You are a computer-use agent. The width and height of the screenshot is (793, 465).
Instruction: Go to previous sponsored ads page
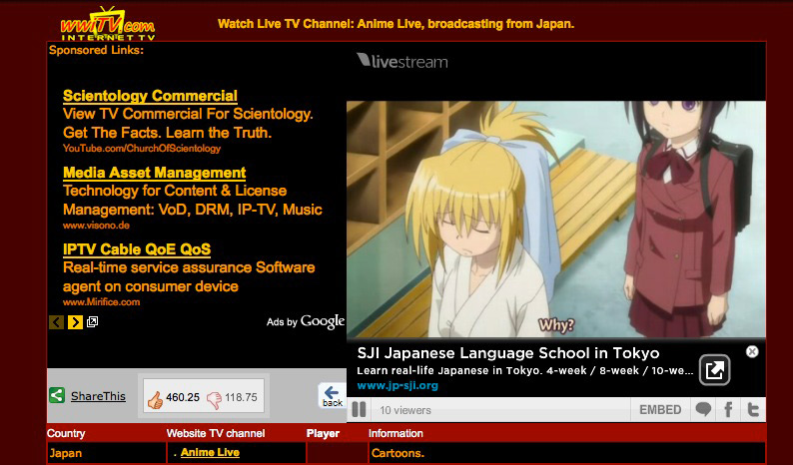57,321
